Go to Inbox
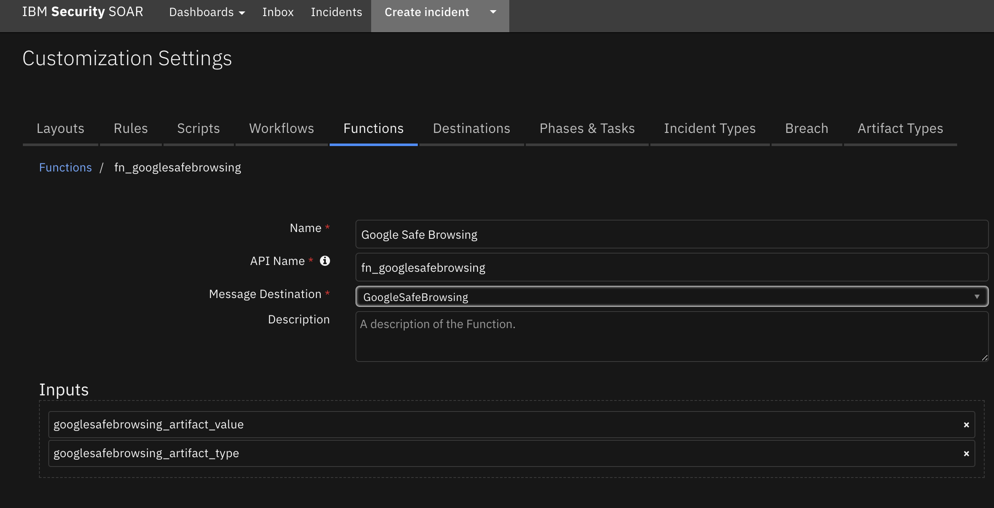 (278, 12)
